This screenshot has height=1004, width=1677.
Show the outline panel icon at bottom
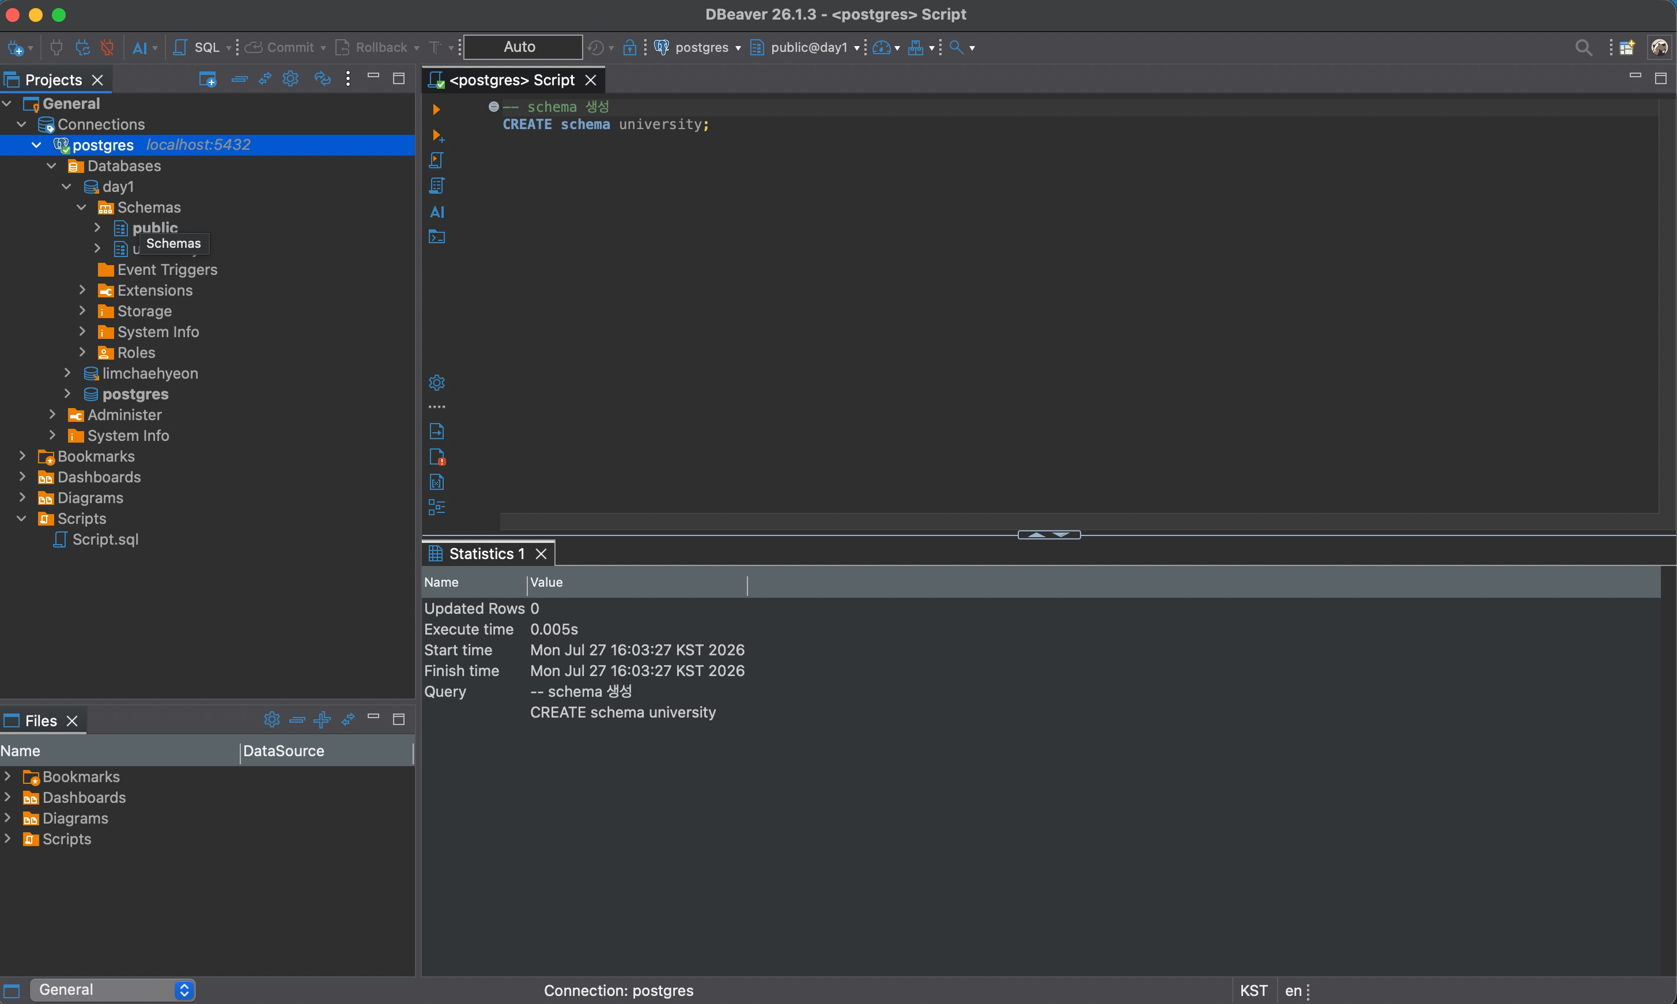click(436, 507)
